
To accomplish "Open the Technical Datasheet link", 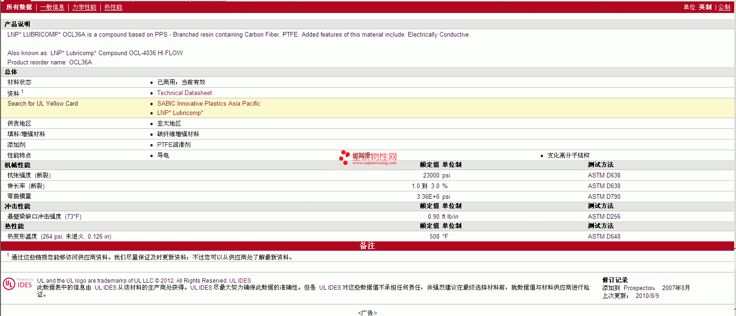I will coord(184,93).
